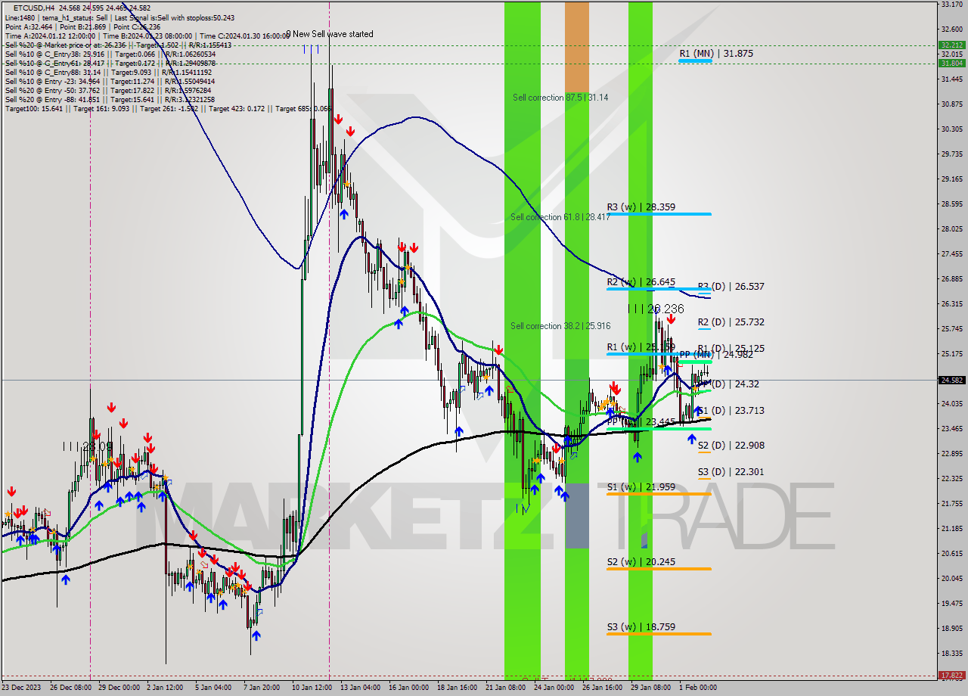Viewport: 968px width, 696px height.
Task: Click the current price tag 24.582
Action: click(x=951, y=381)
